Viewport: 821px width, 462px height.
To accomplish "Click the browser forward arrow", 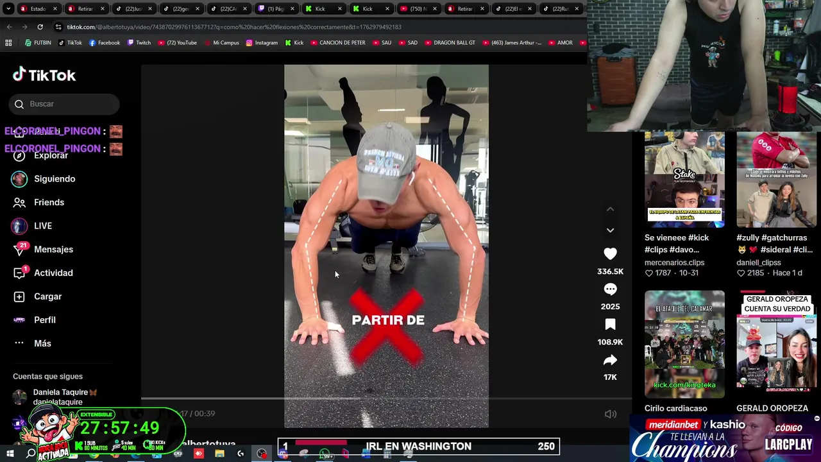I will (x=24, y=27).
